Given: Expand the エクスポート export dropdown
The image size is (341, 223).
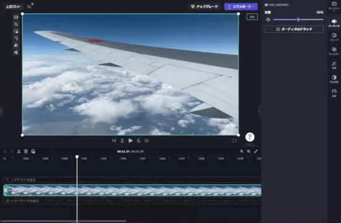Looking at the screenshot, I should click(x=241, y=7).
